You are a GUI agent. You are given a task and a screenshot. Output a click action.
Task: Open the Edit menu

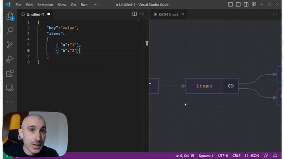(x=29, y=5)
